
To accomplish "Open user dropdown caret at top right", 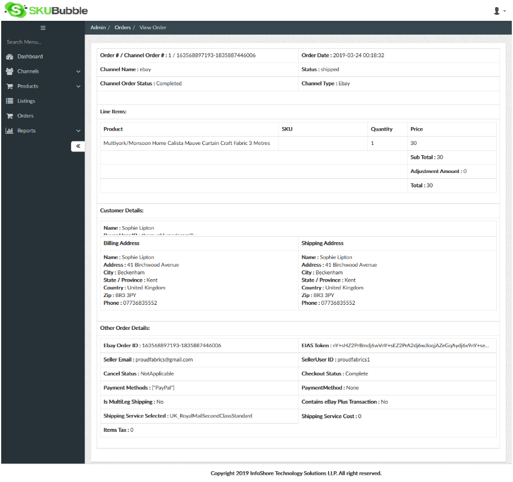I will (x=505, y=11).
